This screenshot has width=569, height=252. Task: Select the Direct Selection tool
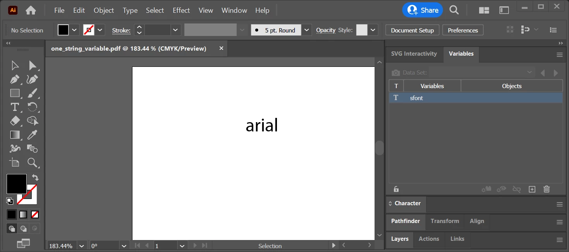pos(33,66)
